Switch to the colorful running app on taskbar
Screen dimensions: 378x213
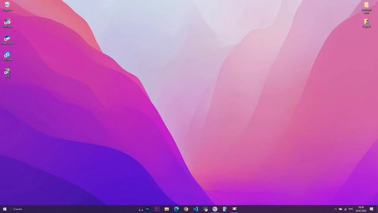tap(234, 209)
